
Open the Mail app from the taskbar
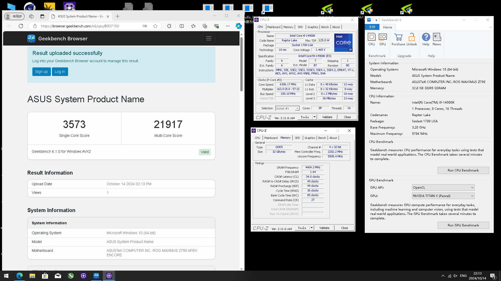point(58,276)
